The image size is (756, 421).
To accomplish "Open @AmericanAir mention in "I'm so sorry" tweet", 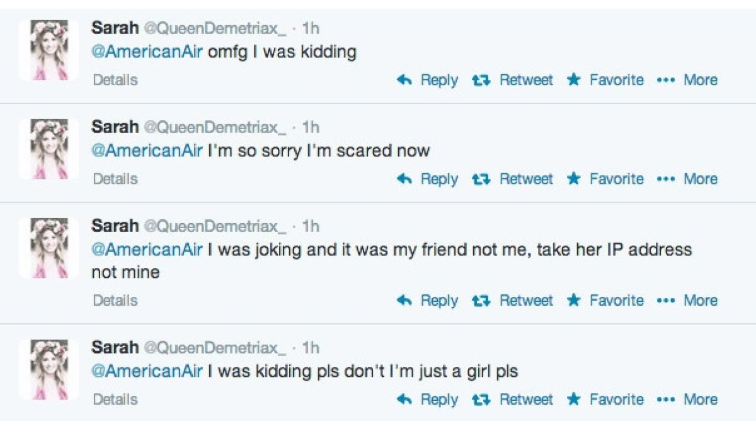I will pyautogui.click(x=147, y=151).
